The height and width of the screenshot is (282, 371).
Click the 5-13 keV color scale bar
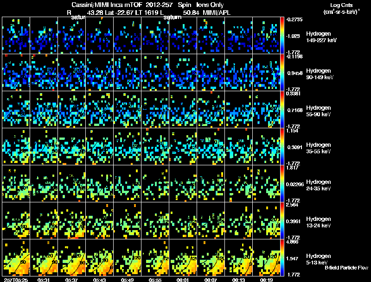(282, 257)
